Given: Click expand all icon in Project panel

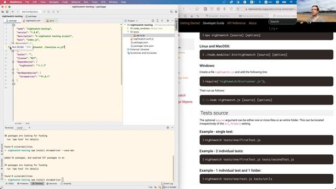Looking at the screenshot, I should pyautogui.click(x=157, y=21).
